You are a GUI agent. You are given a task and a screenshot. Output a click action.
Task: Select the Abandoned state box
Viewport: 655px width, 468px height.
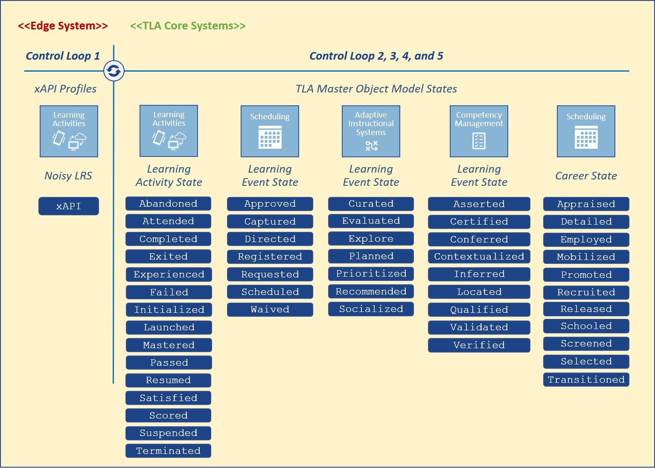168,204
